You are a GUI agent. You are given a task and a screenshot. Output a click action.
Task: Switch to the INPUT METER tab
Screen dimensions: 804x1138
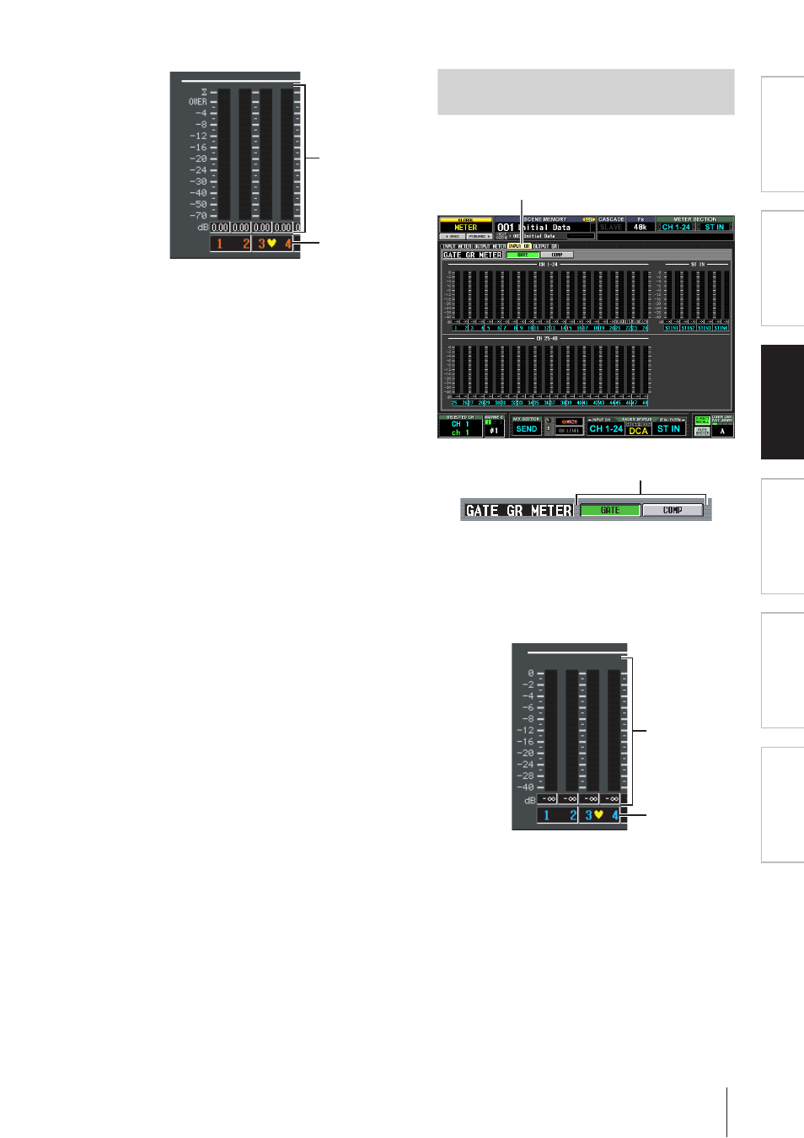457,246
